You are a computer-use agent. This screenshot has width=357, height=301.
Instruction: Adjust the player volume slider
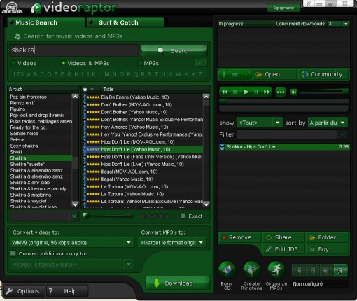(x=324, y=92)
